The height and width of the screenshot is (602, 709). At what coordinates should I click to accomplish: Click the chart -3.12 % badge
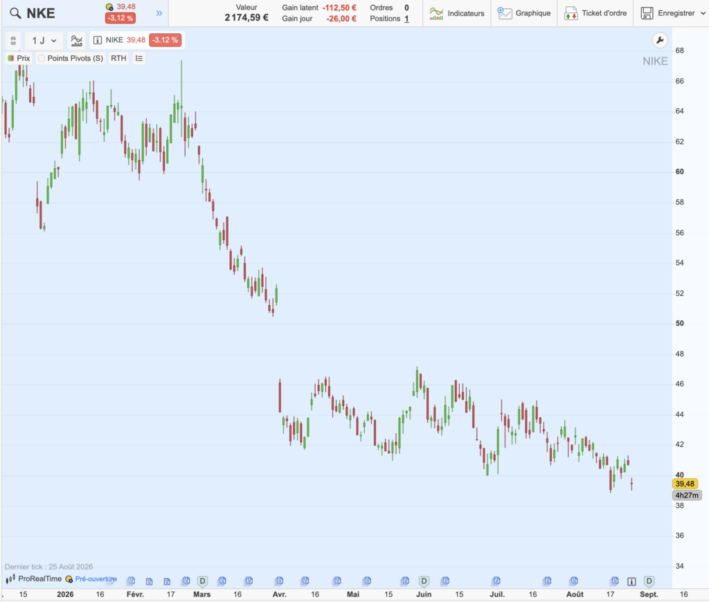coord(165,40)
